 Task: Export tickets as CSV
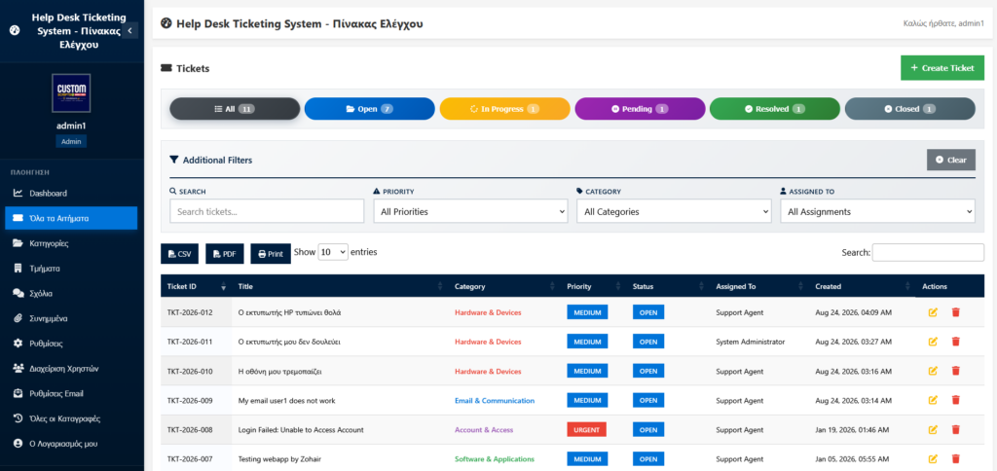click(x=180, y=254)
